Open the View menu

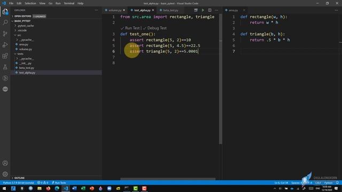point(42,3)
